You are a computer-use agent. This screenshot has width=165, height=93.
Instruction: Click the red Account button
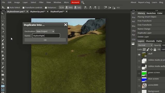[75, 2]
